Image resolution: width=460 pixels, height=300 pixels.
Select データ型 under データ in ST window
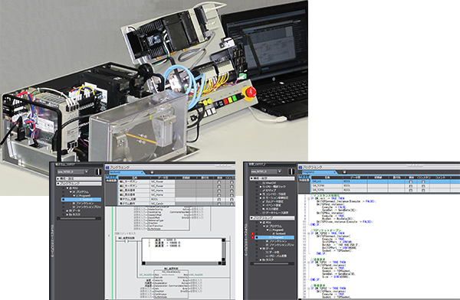[272, 253]
